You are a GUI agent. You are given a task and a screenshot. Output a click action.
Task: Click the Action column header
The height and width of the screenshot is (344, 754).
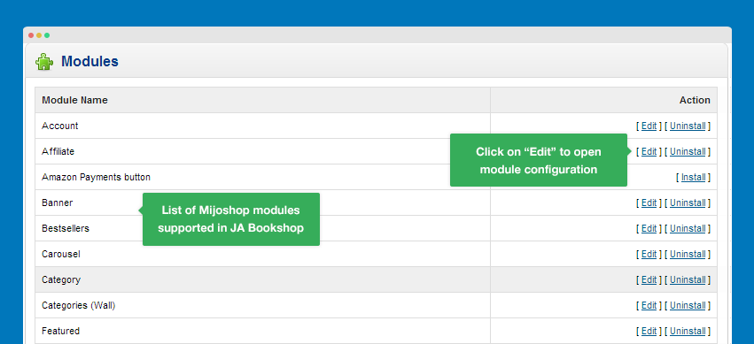coord(695,100)
